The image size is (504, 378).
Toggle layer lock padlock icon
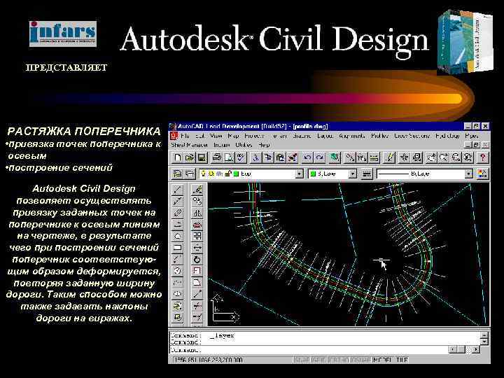point(227,174)
